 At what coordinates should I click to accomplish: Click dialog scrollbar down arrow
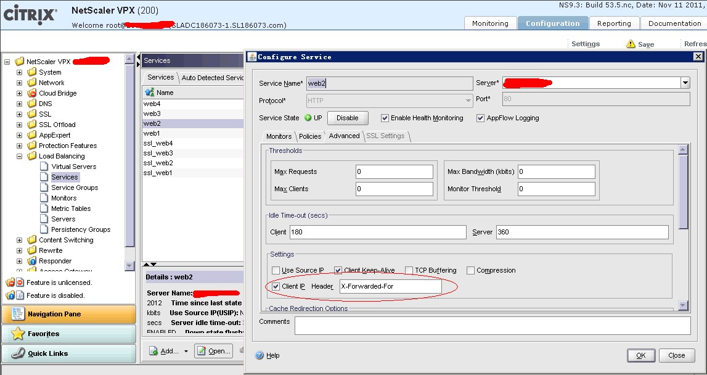pyautogui.click(x=682, y=305)
